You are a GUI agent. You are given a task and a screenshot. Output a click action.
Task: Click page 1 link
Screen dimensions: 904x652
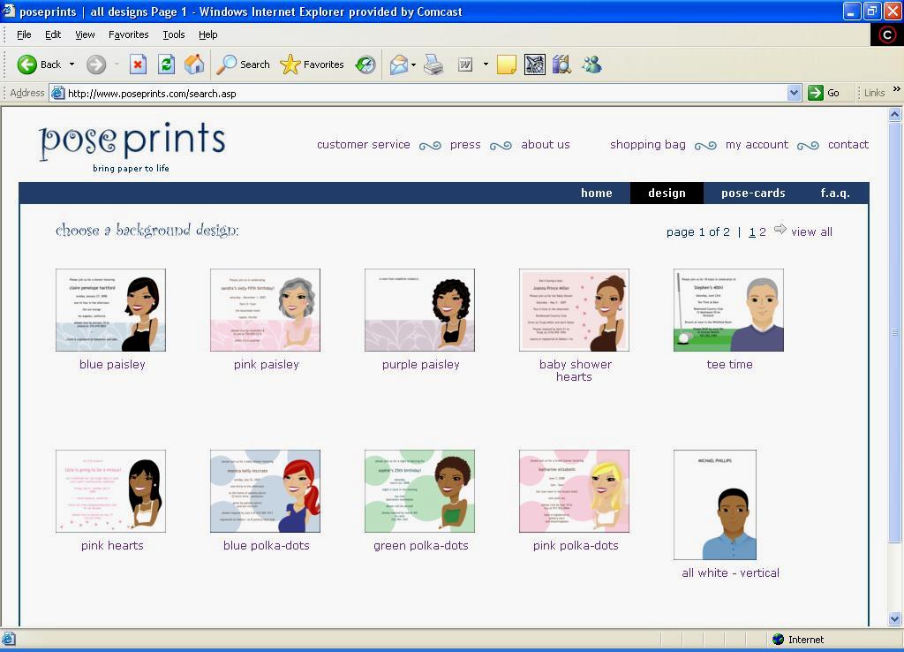pyautogui.click(x=752, y=232)
